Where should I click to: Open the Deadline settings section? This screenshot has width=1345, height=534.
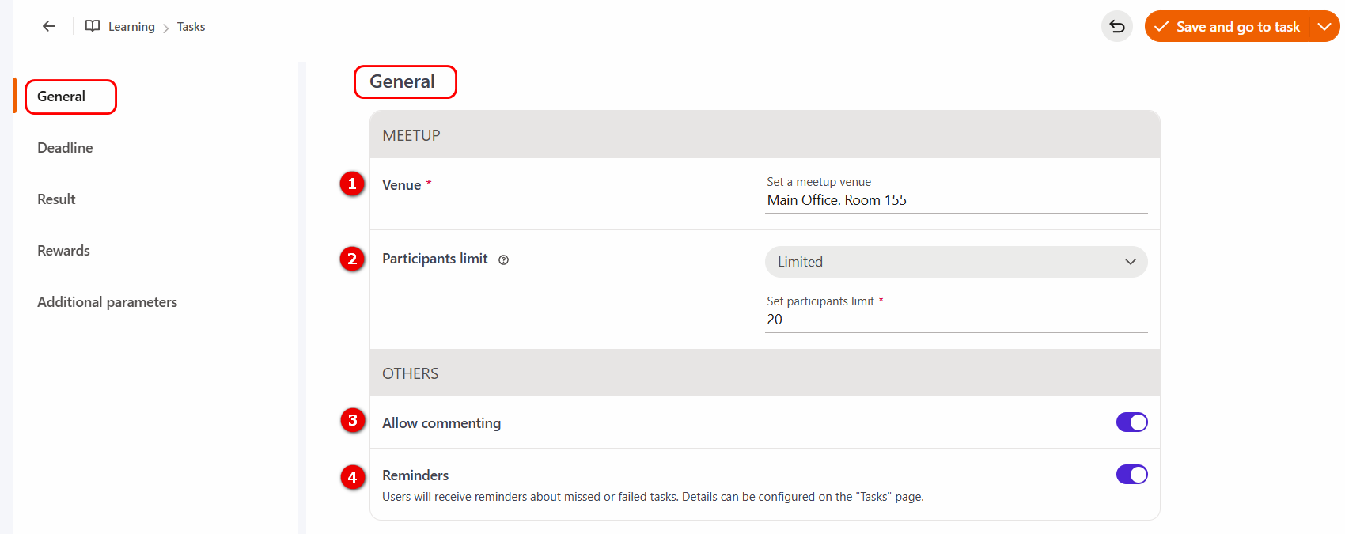click(65, 148)
